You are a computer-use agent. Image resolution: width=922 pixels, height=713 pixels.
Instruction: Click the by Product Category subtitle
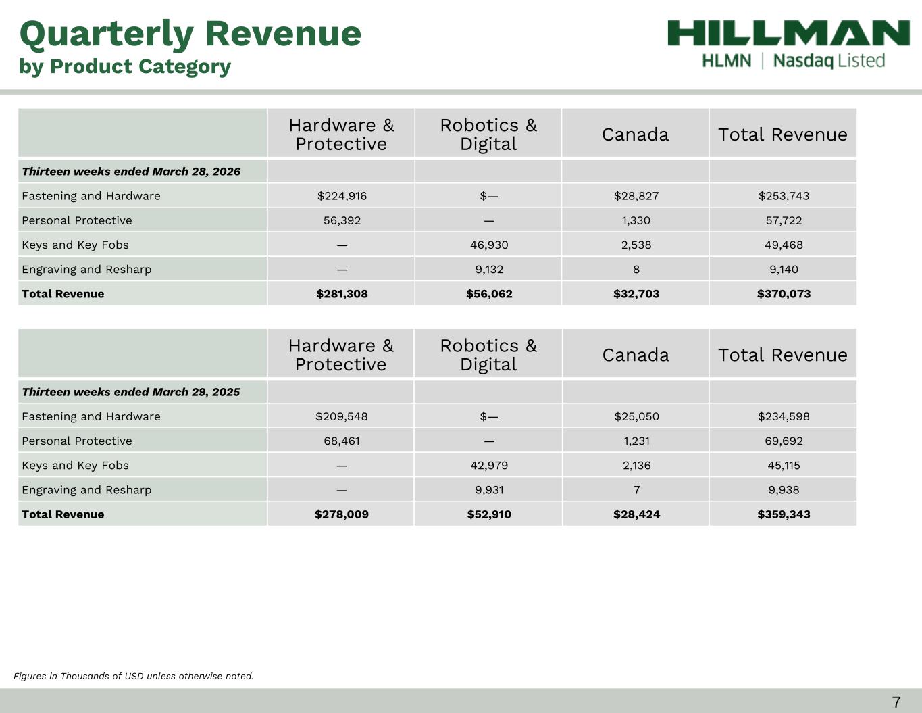(x=125, y=66)
